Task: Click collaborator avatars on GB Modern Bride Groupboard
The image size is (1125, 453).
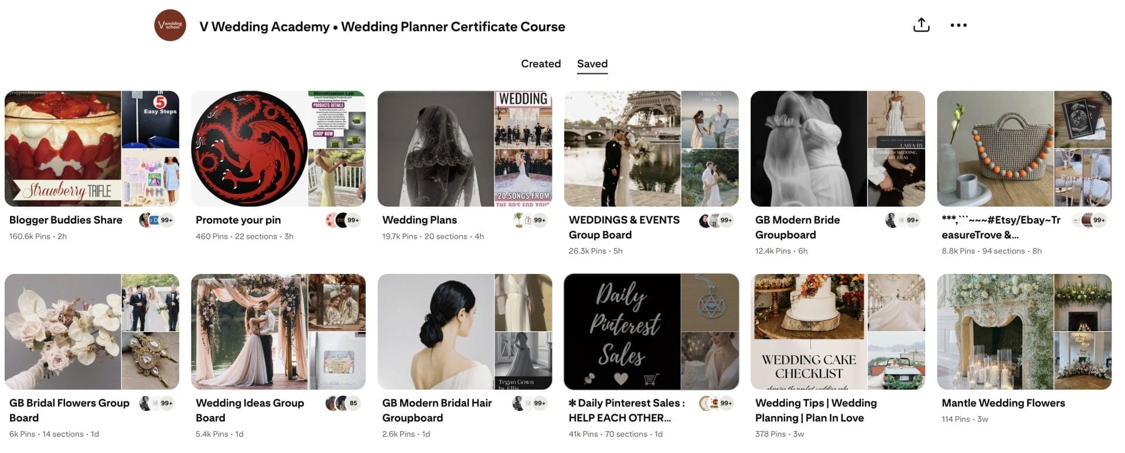Action: [x=902, y=221]
